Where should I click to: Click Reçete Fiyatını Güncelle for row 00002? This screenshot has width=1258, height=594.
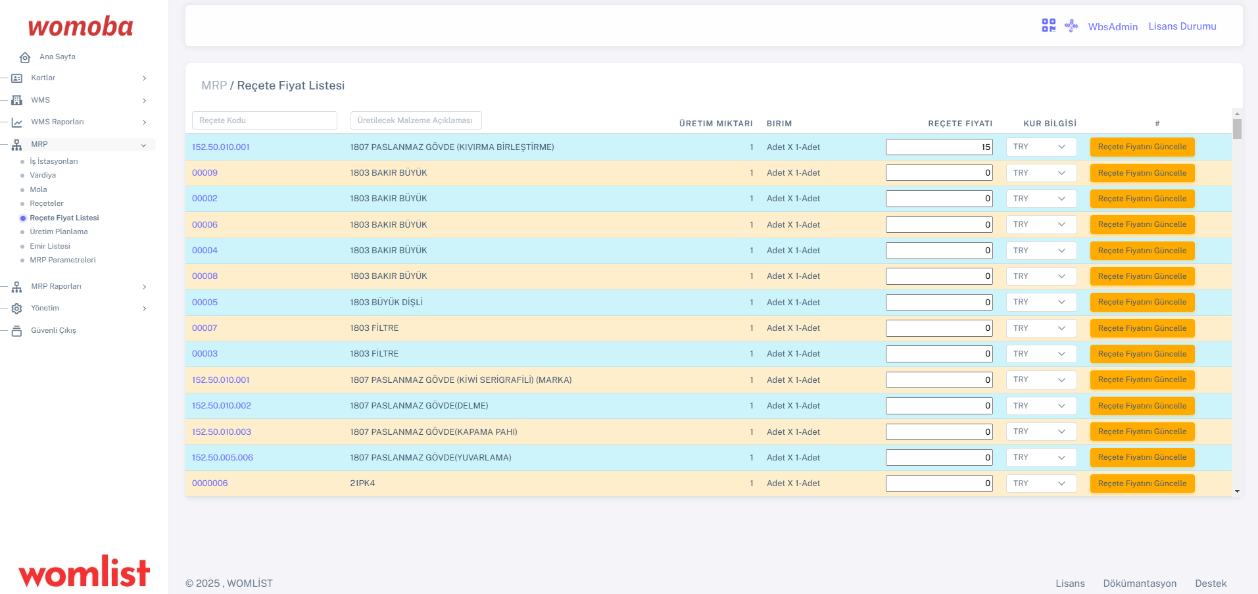tap(1142, 199)
